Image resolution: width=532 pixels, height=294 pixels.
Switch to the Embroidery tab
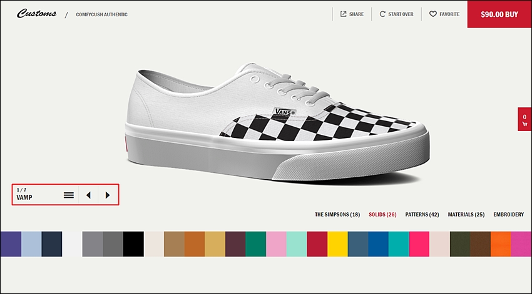tap(509, 215)
